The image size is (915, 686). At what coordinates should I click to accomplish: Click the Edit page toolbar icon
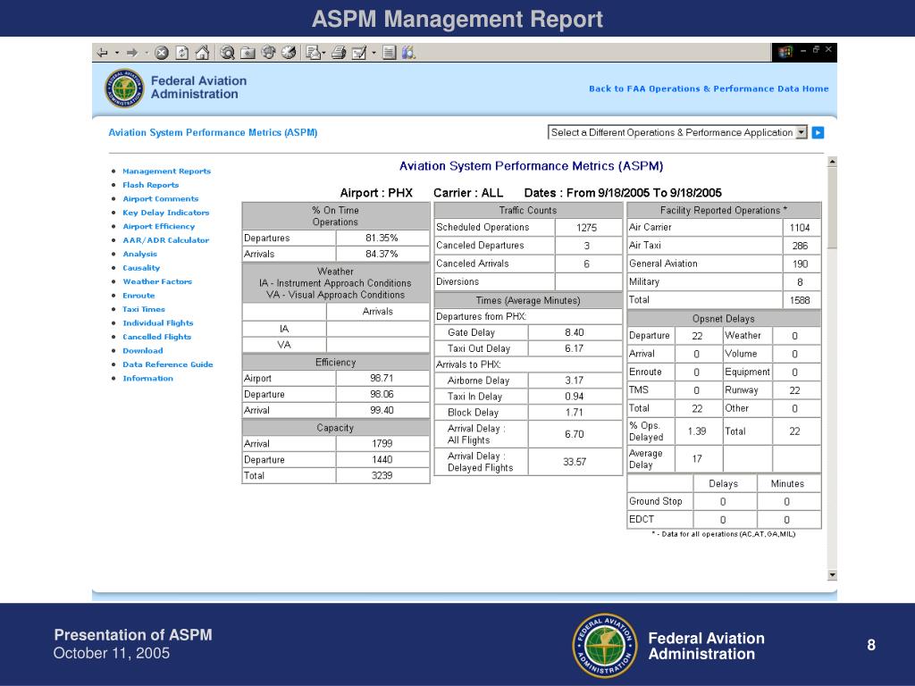click(359, 53)
